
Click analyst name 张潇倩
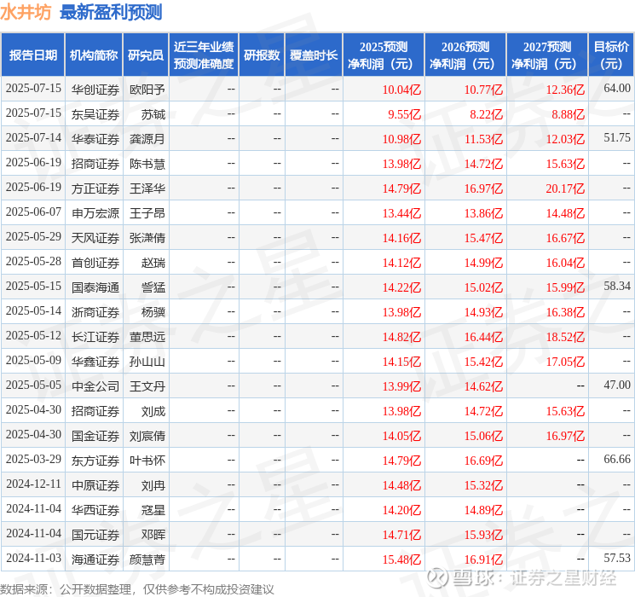tap(147, 238)
